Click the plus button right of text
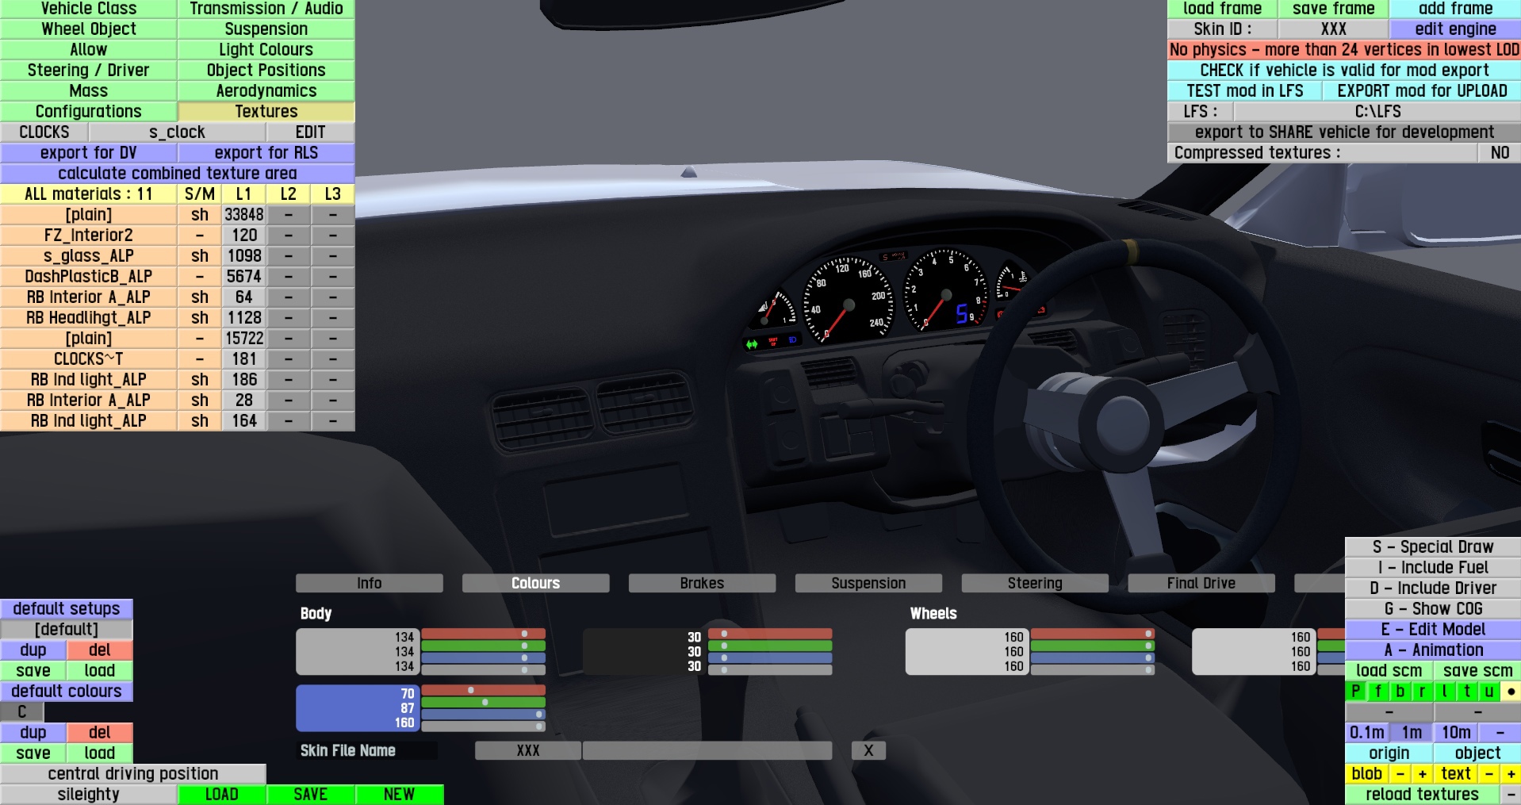 [x=1511, y=773]
